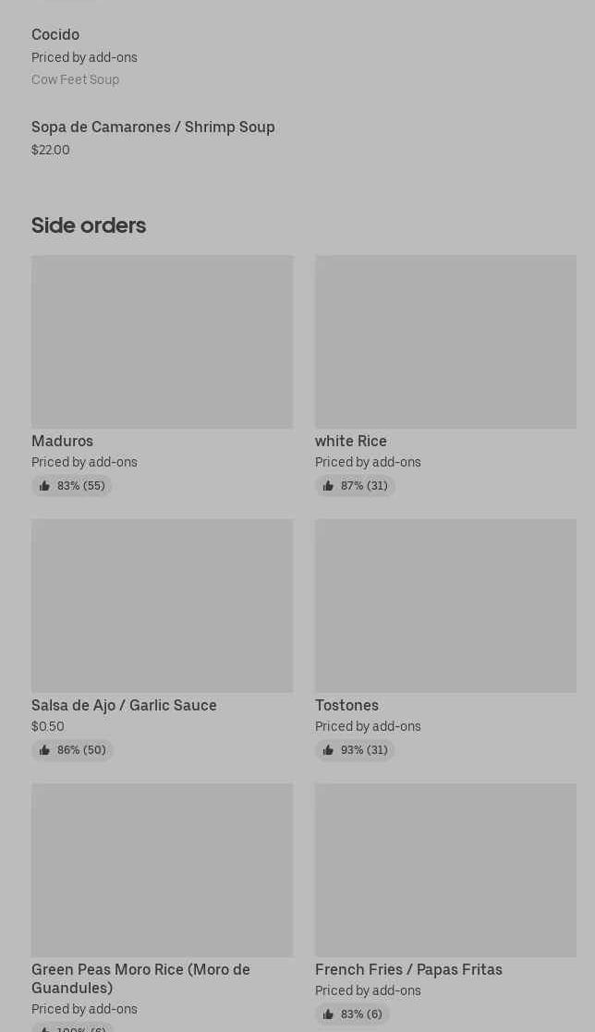Viewport: 595px width, 1032px height.
Task: Click the white Rice item title
Action: [x=351, y=441]
